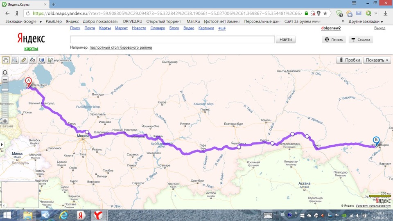Click the locate-me crosshair button
393x221 pixels.
tap(5, 72)
